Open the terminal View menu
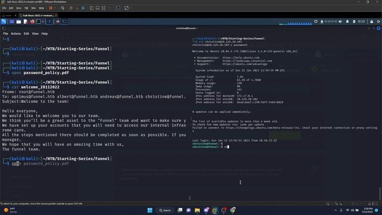Screen dimensions: 382x215 coord(35,33)
